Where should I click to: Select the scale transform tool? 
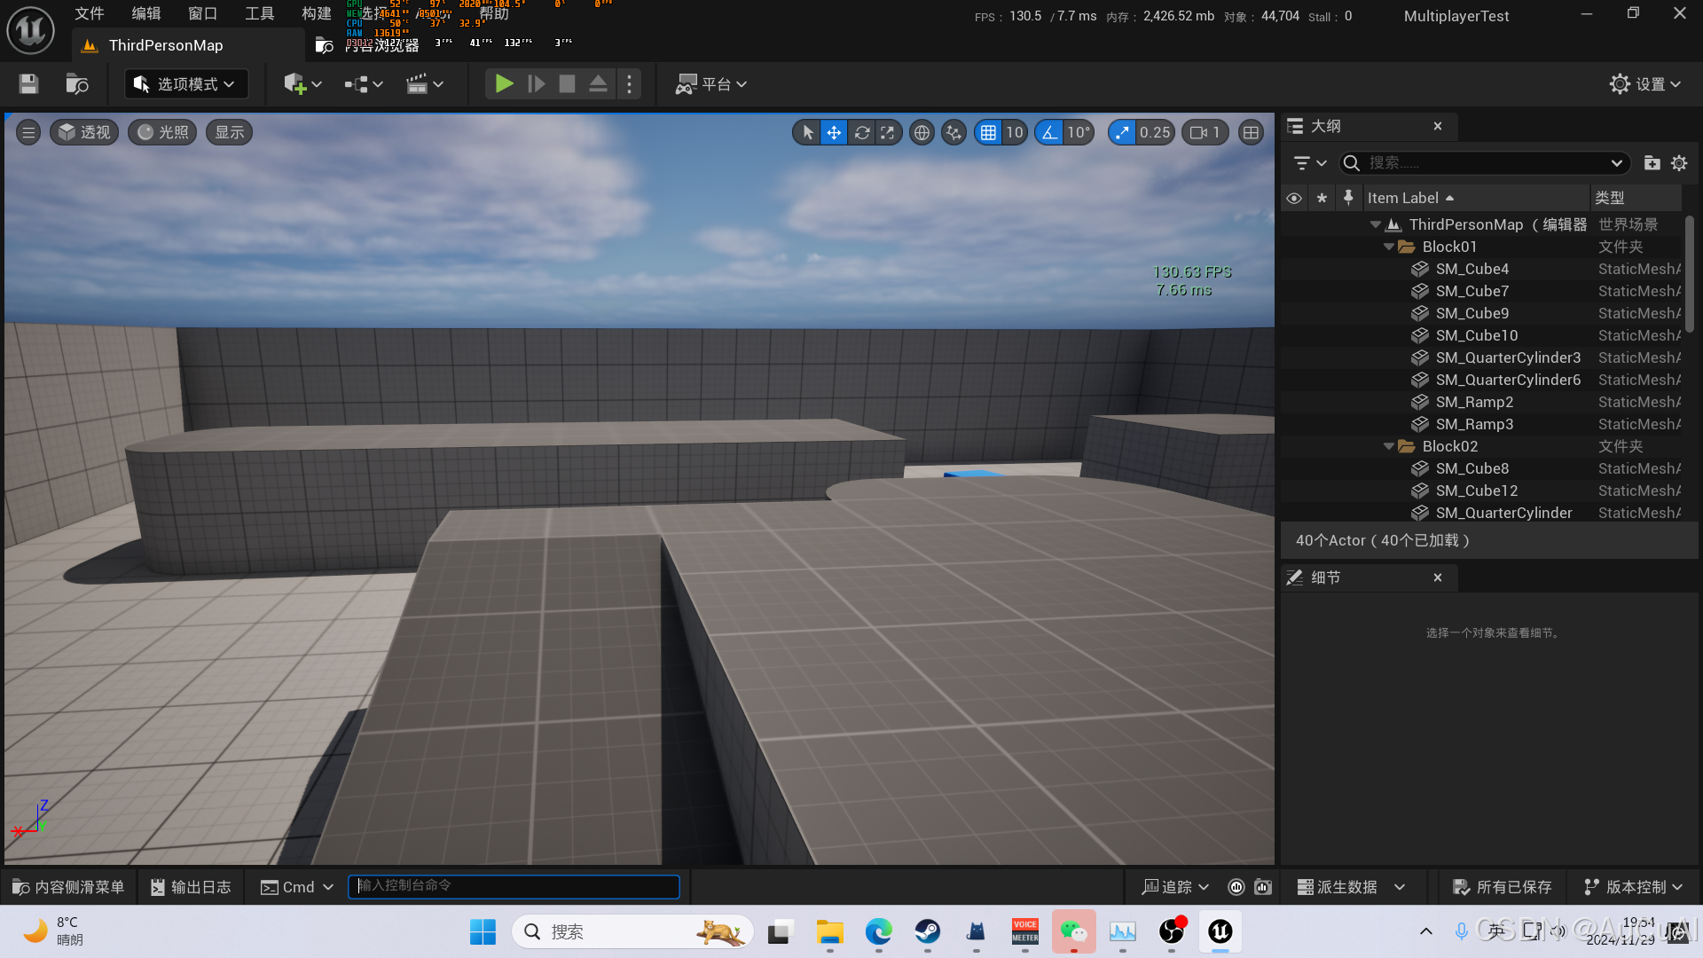coord(888,133)
